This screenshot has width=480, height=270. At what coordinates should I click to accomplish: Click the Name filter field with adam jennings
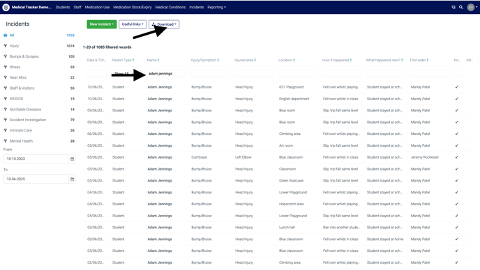[x=166, y=74]
